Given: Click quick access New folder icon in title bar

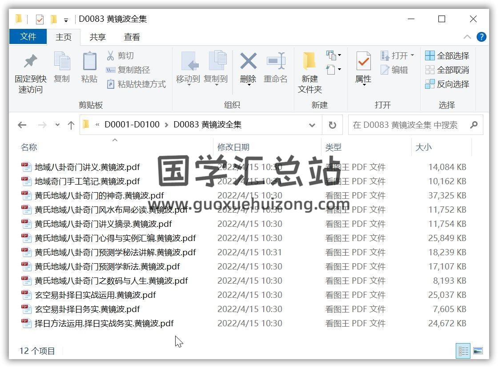Looking at the screenshot, I should [54, 20].
